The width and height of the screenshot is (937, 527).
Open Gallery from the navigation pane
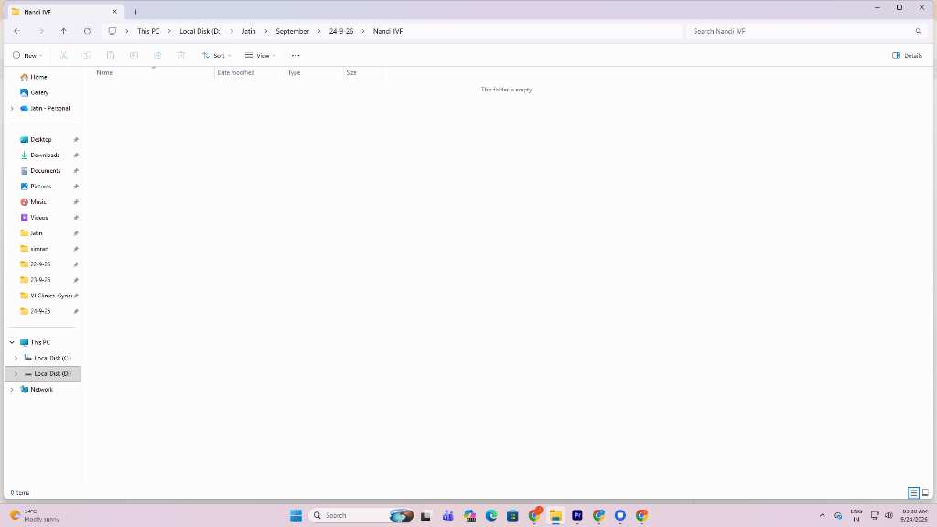pos(39,92)
